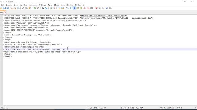The height and width of the screenshot is (110, 197).
Task: Open the Plugins menu
Action: [70, 5]
